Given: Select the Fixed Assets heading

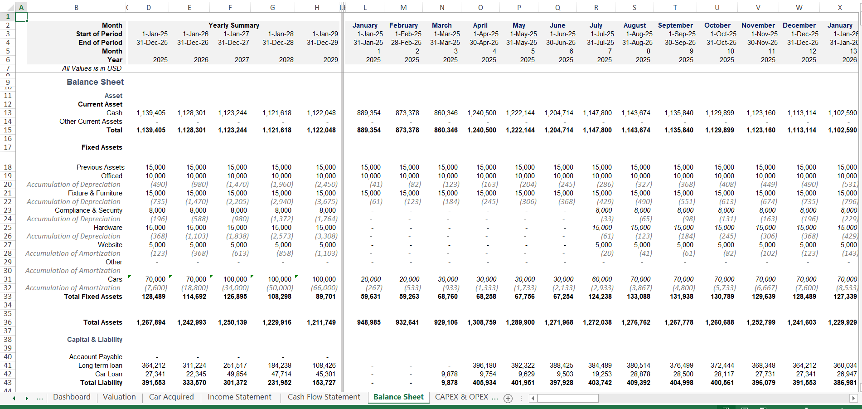Looking at the screenshot, I should tap(102, 147).
